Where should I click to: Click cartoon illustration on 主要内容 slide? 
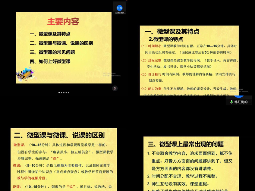tap(26, 74)
